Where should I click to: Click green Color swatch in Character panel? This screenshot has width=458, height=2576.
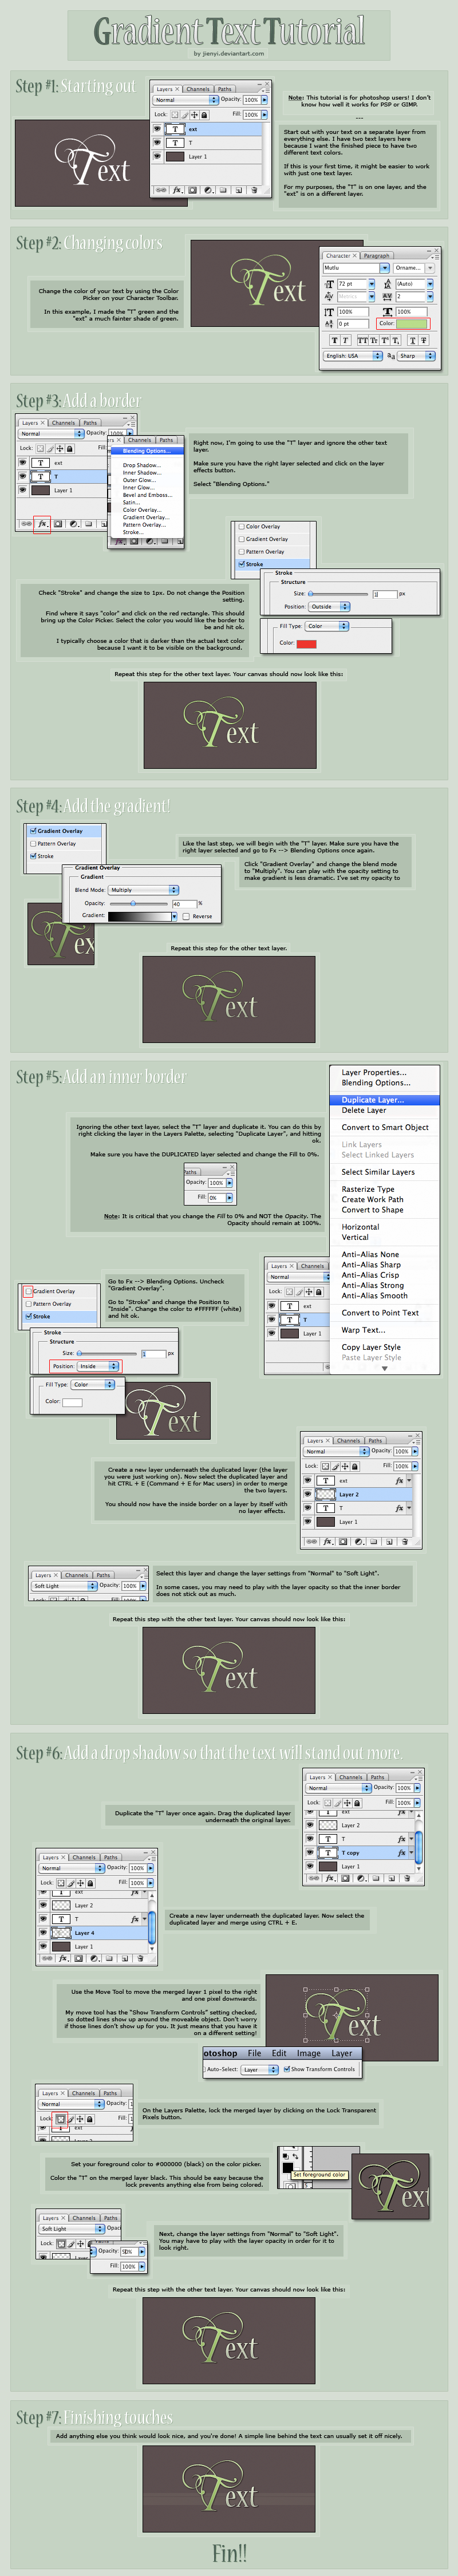tap(413, 323)
